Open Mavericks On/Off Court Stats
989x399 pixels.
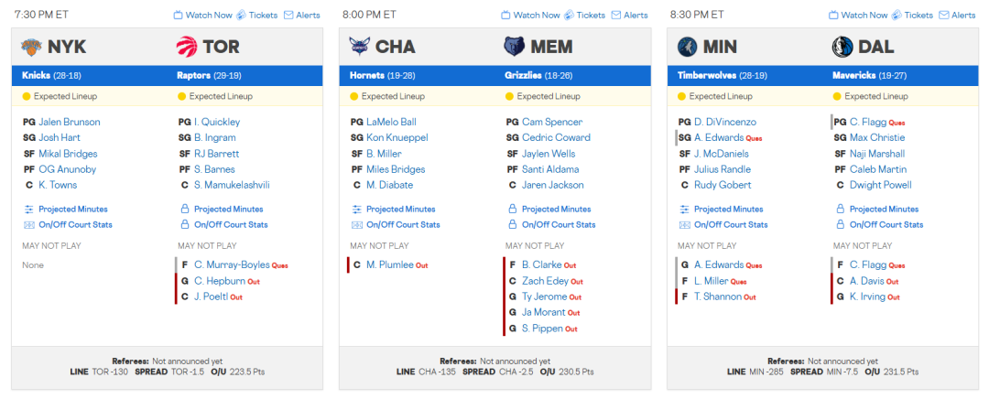click(886, 225)
